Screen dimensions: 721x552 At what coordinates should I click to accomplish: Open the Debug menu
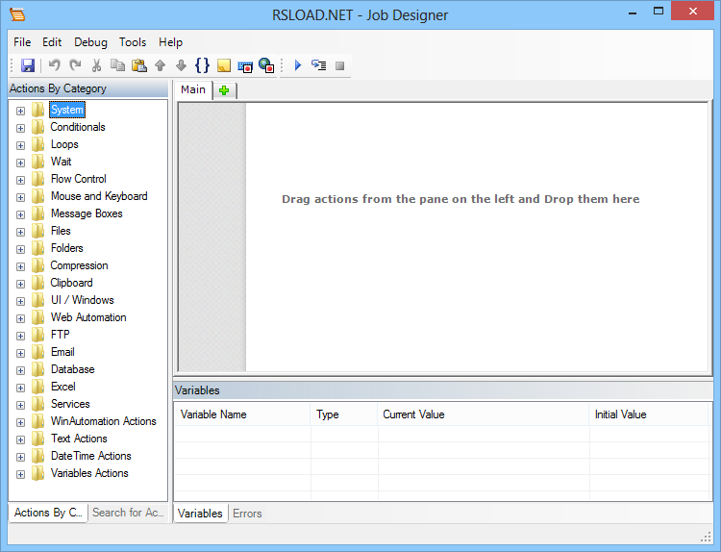90,42
